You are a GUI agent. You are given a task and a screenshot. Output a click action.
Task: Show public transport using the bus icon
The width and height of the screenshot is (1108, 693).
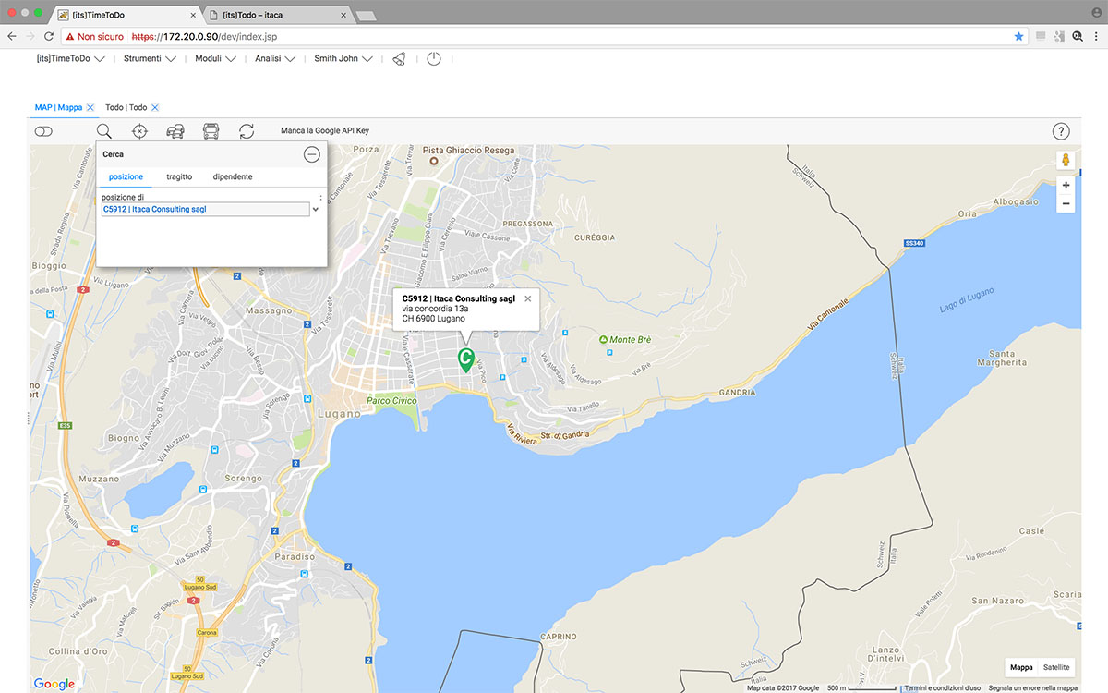(211, 132)
